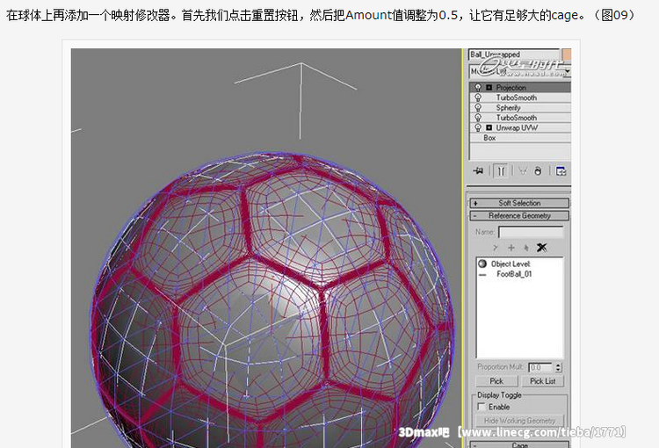Select the Unwrap UVW modifier
659x448 pixels.
coord(520,127)
